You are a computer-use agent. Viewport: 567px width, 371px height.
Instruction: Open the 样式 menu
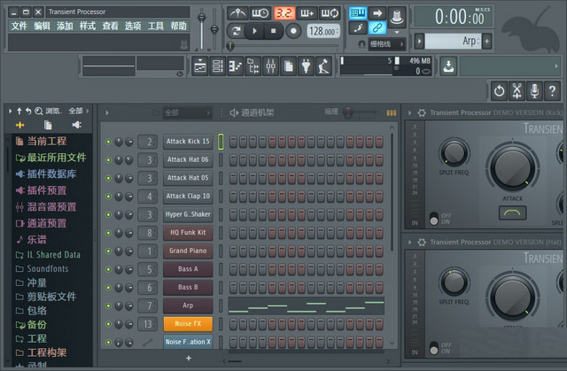[x=88, y=26]
